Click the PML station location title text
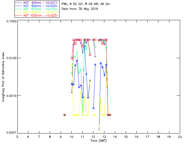Screen dimensions: 185x148 (x=86, y=4)
